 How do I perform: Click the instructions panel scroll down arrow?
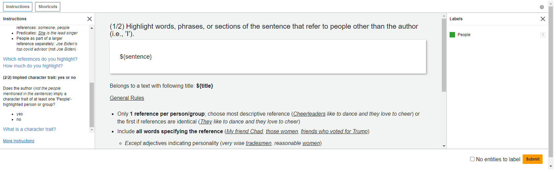point(92,130)
